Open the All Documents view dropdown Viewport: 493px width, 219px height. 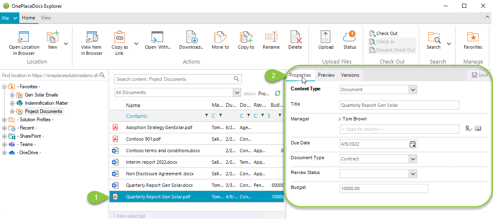(236, 92)
